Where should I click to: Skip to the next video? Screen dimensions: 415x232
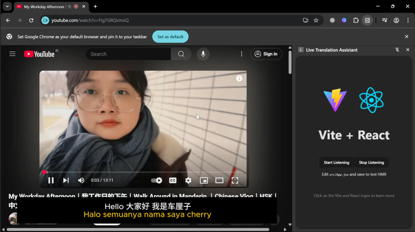pos(66,180)
